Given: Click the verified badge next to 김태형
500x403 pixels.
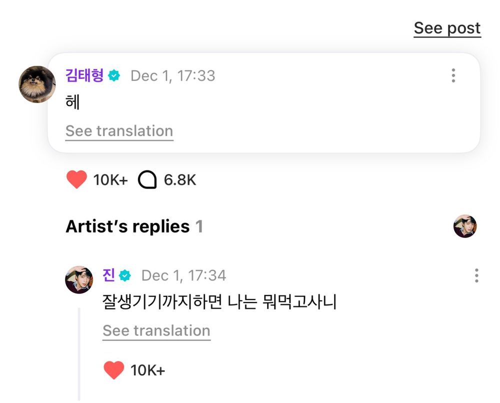Looking at the screenshot, I should tap(114, 76).
